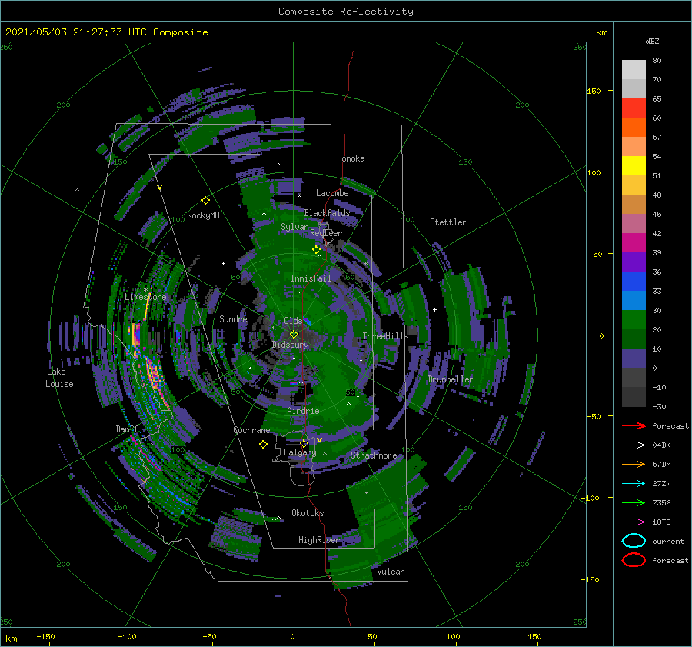
Task: Click the cyan 27ZW arrow legend icon
Action: coord(634,484)
